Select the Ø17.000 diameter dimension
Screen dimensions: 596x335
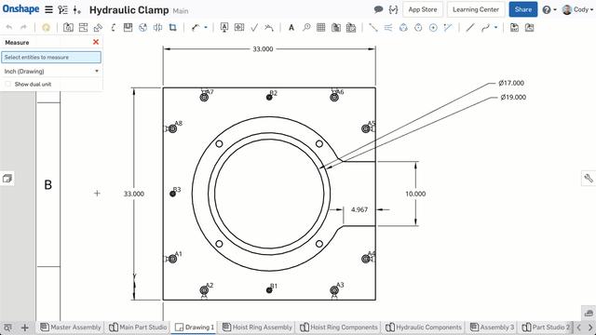click(x=511, y=83)
